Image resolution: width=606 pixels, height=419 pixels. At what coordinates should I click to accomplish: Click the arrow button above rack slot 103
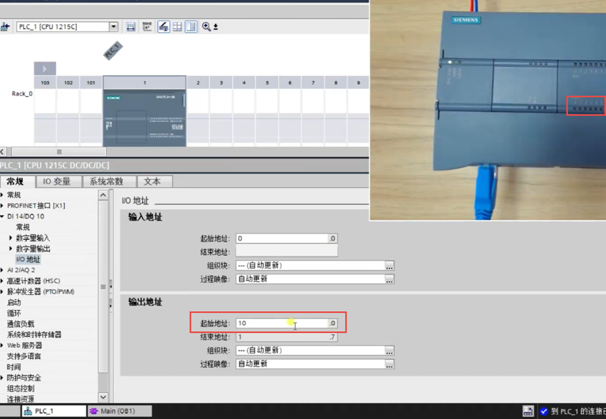pyautogui.click(x=45, y=68)
